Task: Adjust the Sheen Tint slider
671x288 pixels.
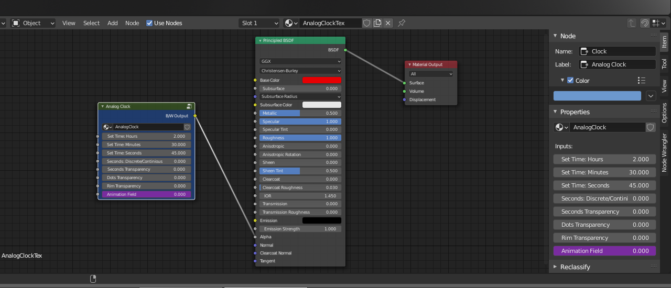Action: 300,171
